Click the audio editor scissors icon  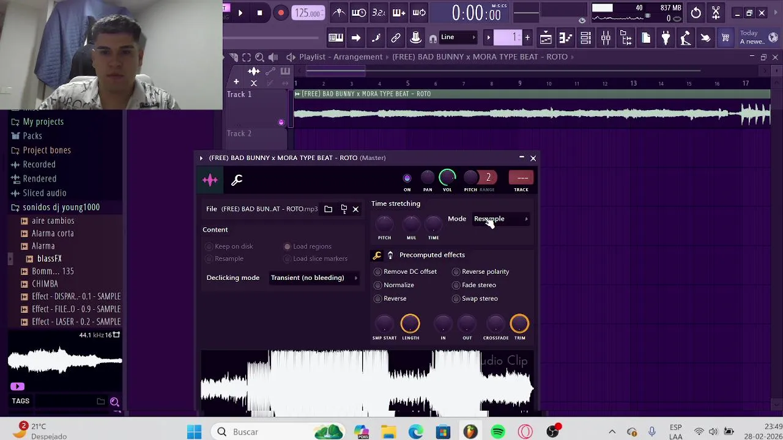coord(716,13)
